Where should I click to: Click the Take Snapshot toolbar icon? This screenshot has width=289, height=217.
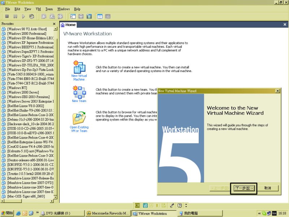coord(44,16)
